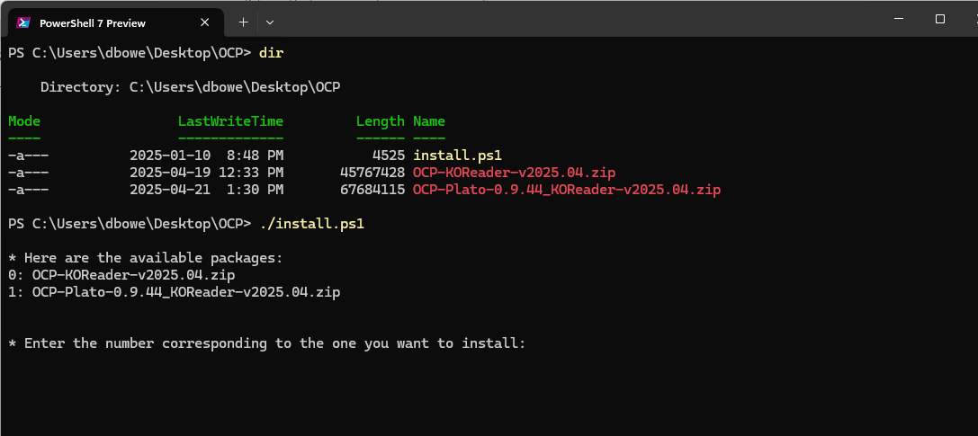The image size is (978, 436).
Task: Click the Name column header
Action: click(429, 121)
